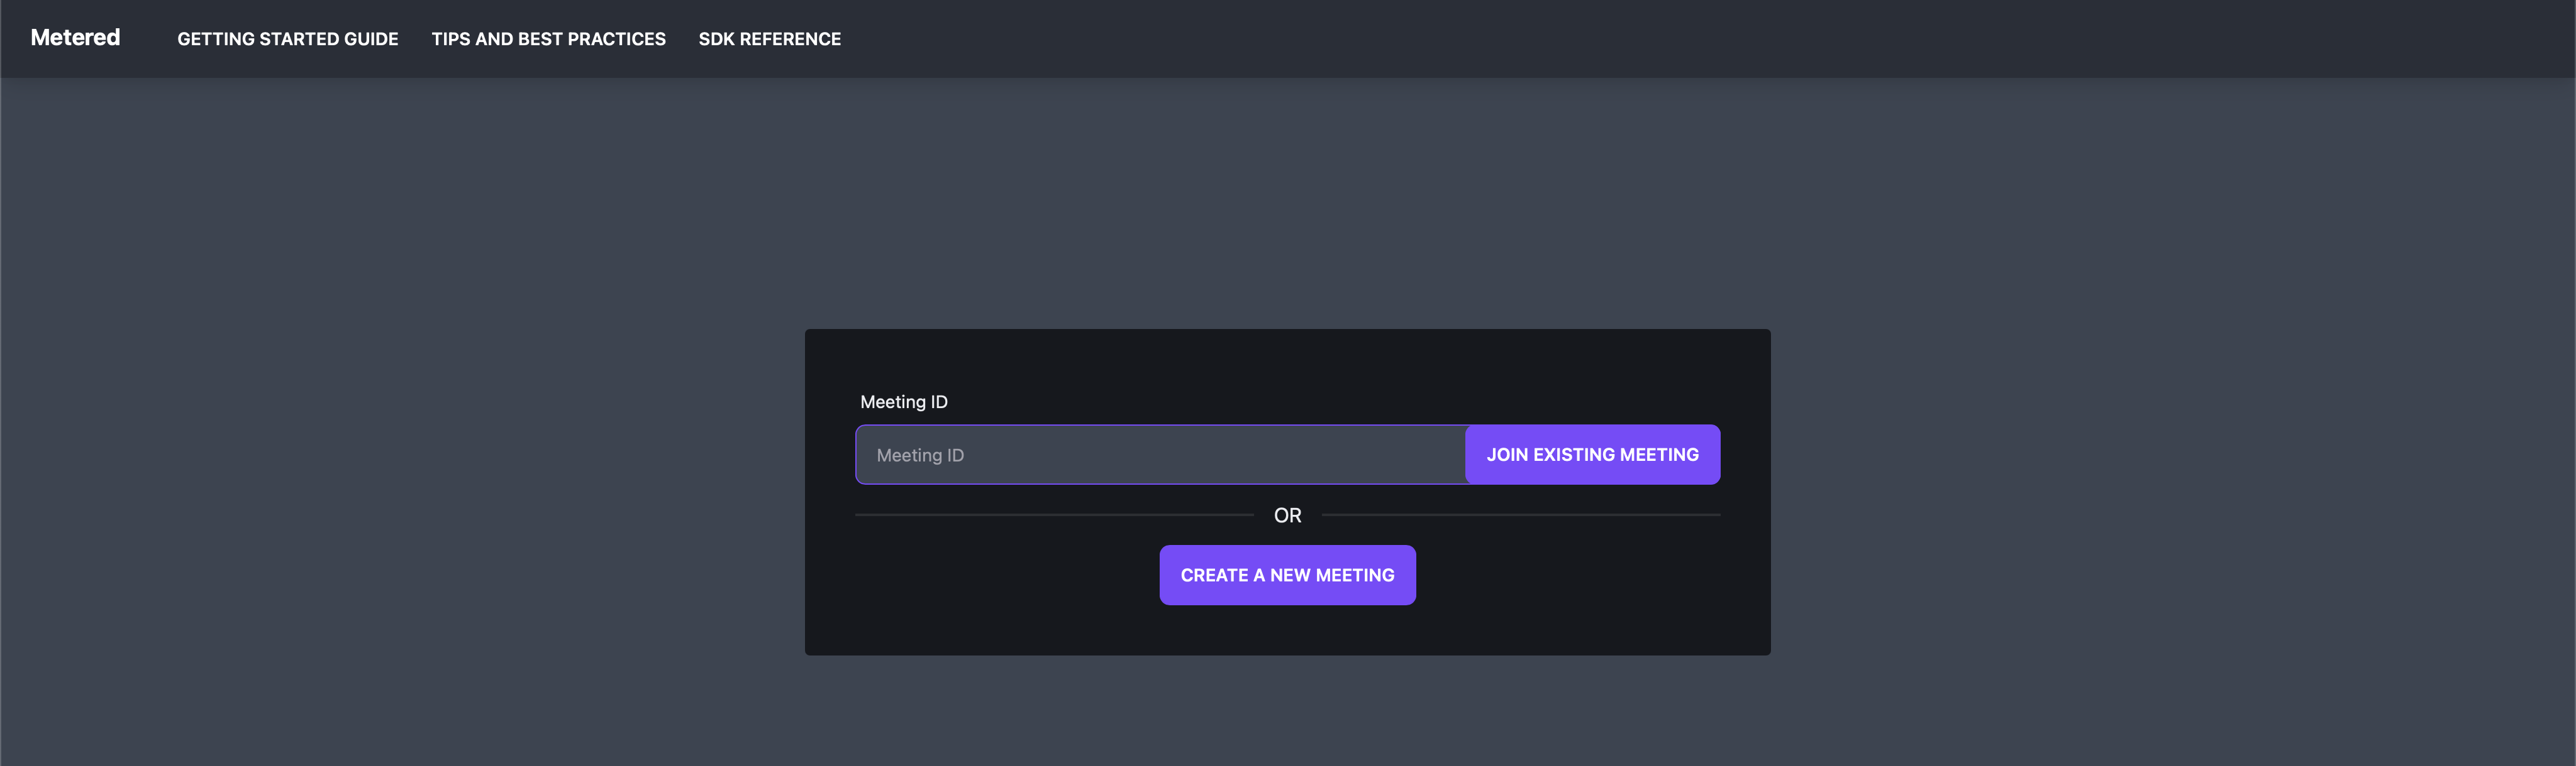Click the OR divider text
This screenshot has width=2576, height=766.
point(1287,515)
